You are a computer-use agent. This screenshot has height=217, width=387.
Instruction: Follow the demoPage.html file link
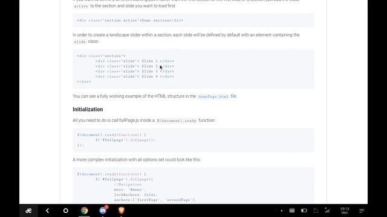[217, 96]
